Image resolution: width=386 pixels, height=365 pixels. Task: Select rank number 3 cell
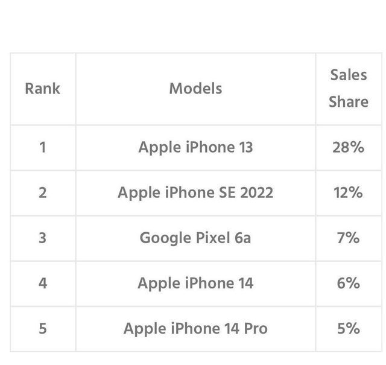[42, 238]
